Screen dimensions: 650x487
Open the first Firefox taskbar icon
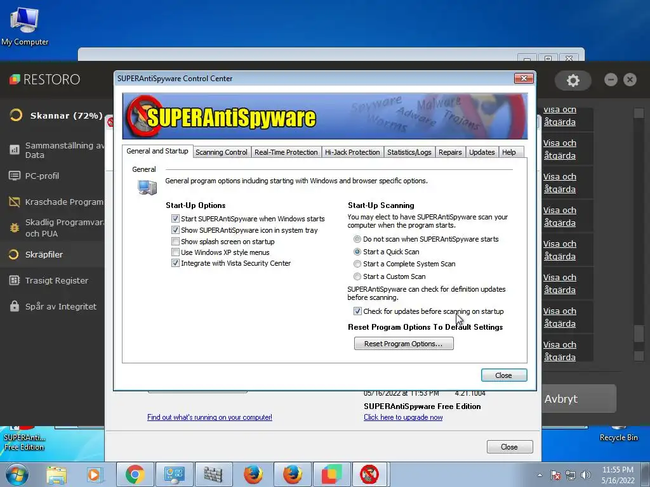click(x=253, y=474)
